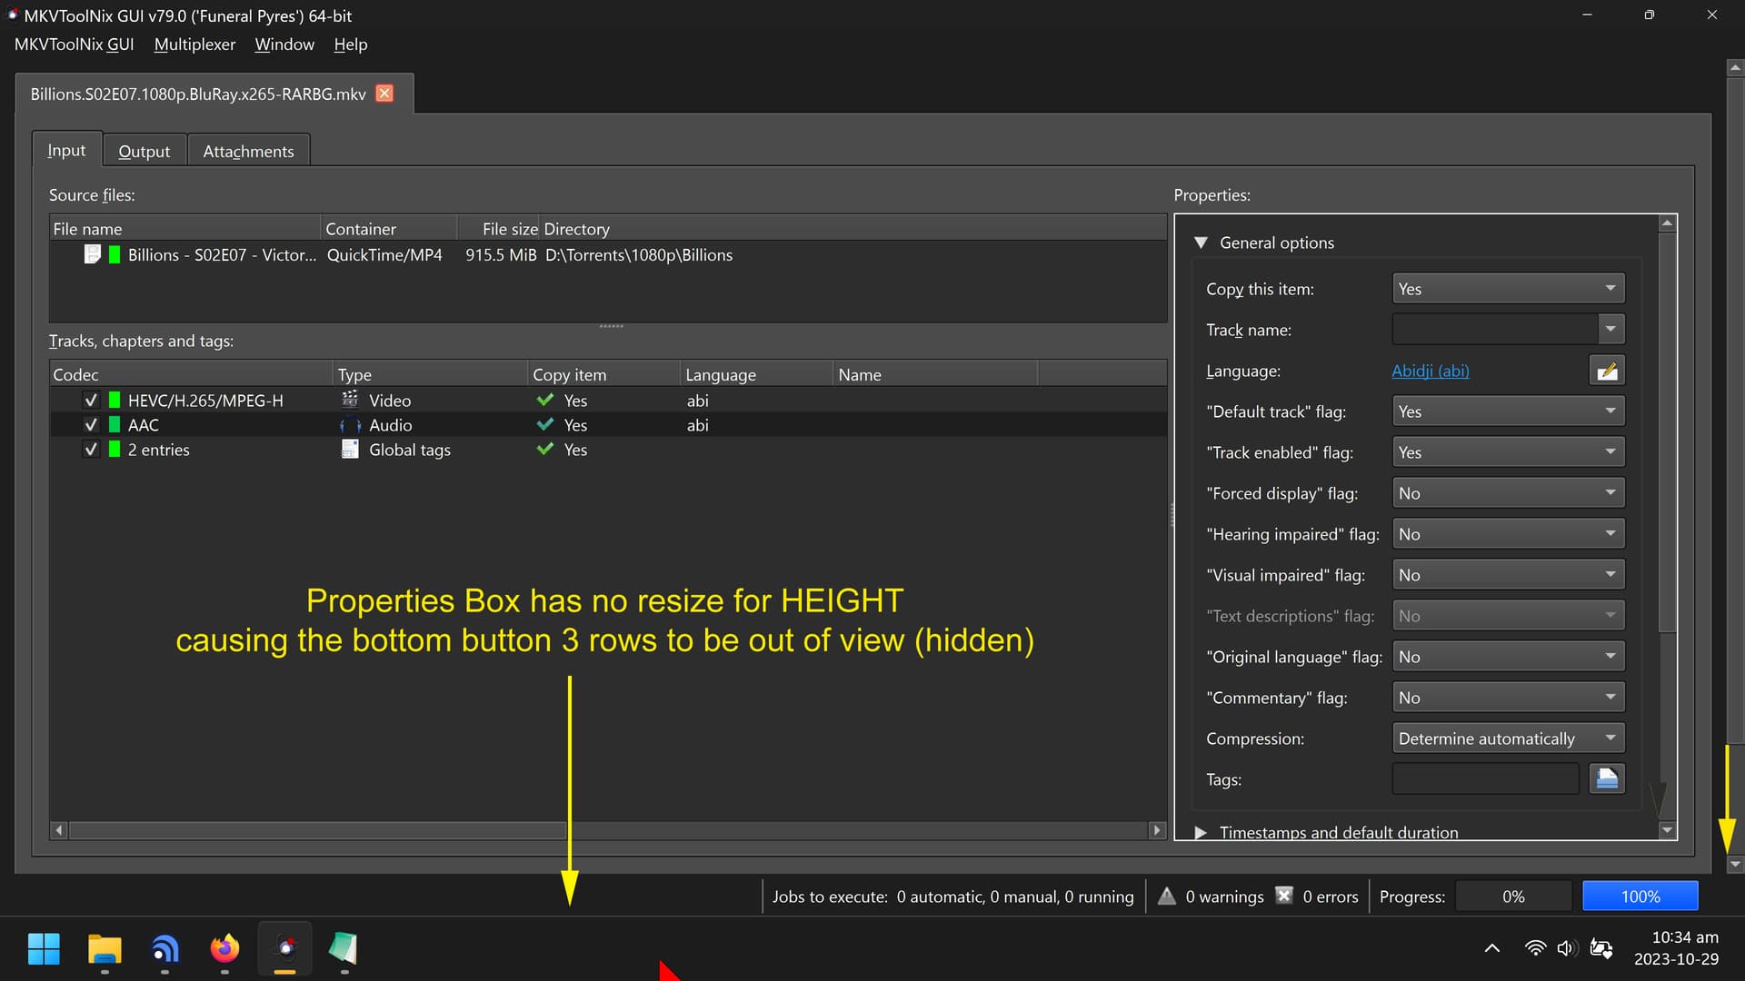
Task: Open the Track enabled flag dropdown
Action: tap(1508, 452)
